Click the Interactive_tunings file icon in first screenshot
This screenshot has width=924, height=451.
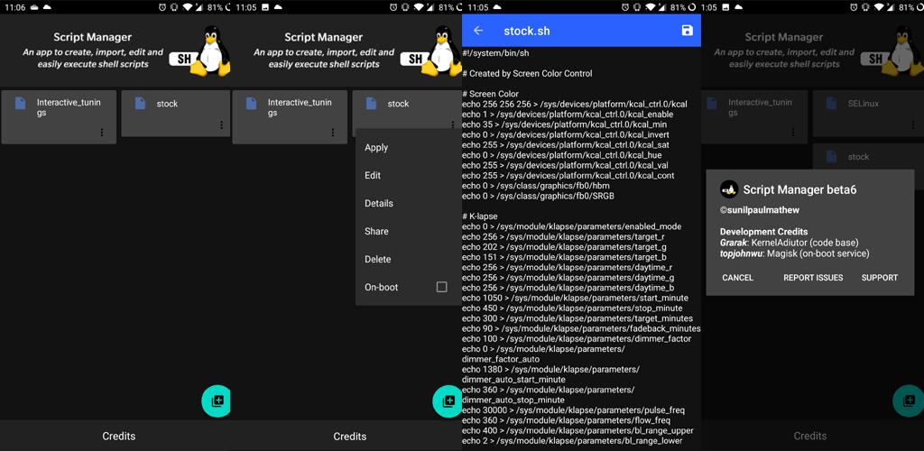point(21,103)
